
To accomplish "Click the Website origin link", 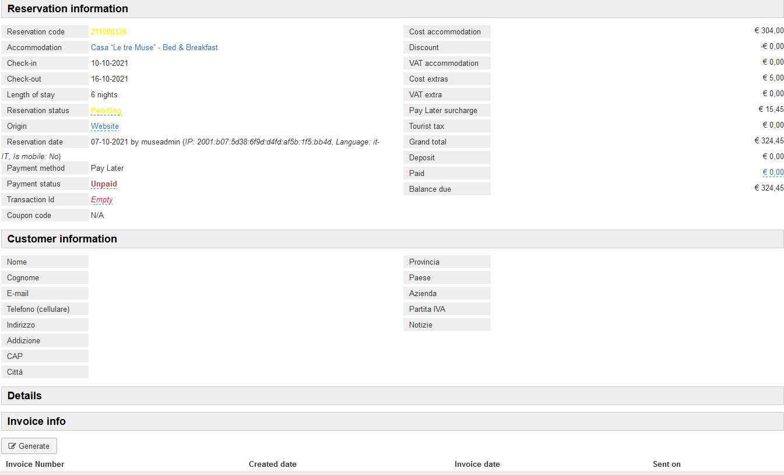I will (x=105, y=126).
